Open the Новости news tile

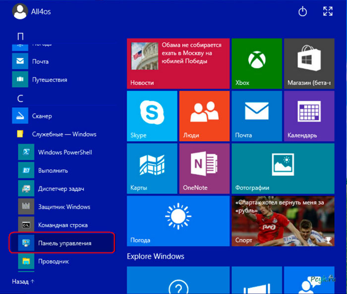[178, 64]
